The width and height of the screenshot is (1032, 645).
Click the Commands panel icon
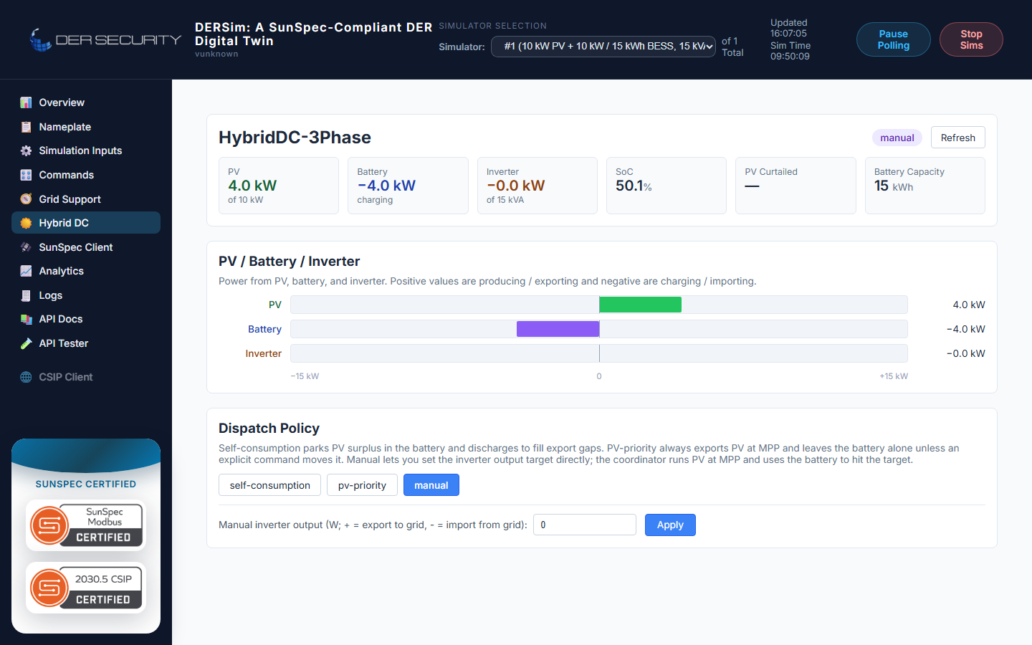(26, 175)
